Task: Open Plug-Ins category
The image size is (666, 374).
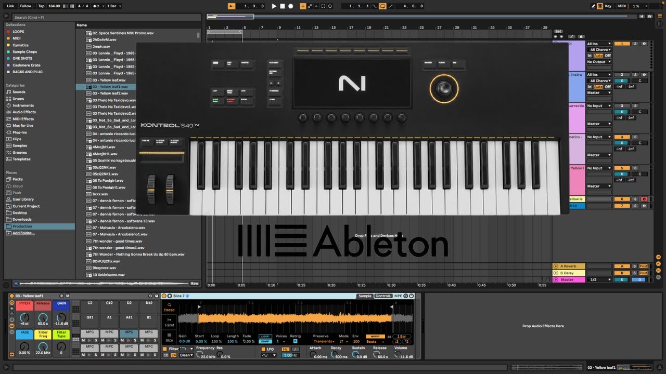Action: tap(20, 132)
